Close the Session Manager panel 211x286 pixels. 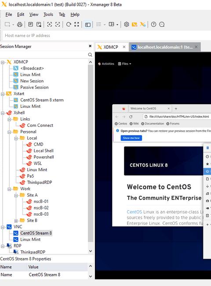[90, 46]
